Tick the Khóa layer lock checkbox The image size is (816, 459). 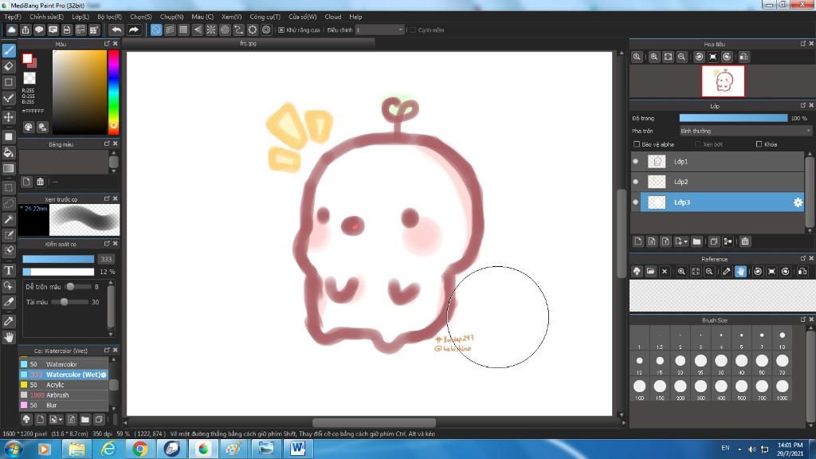click(x=759, y=144)
